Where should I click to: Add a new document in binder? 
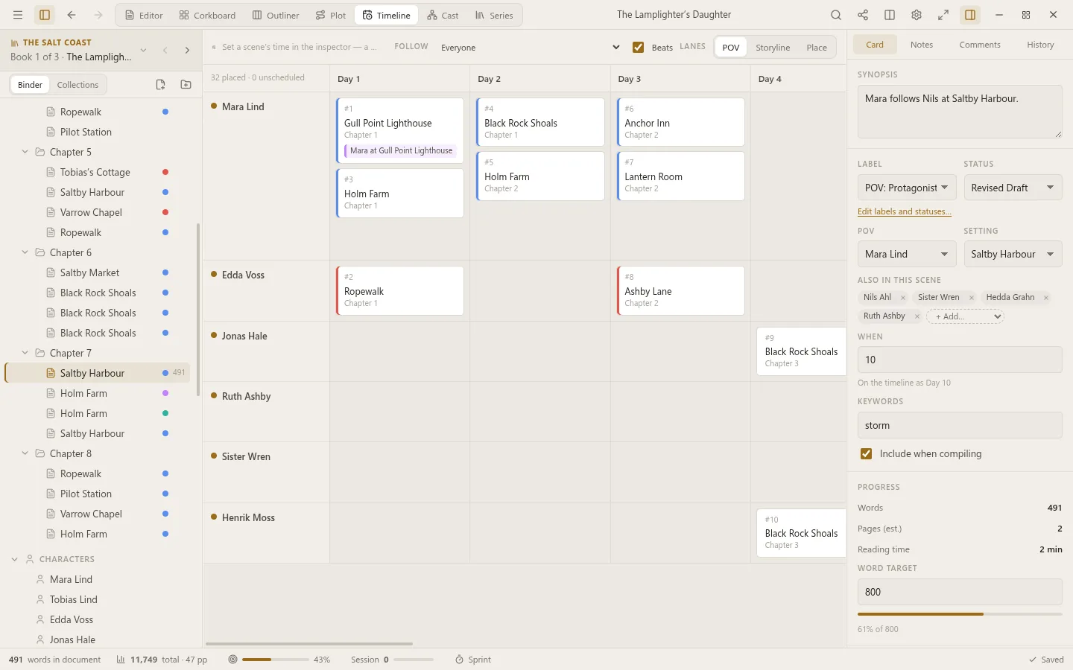coord(160,85)
